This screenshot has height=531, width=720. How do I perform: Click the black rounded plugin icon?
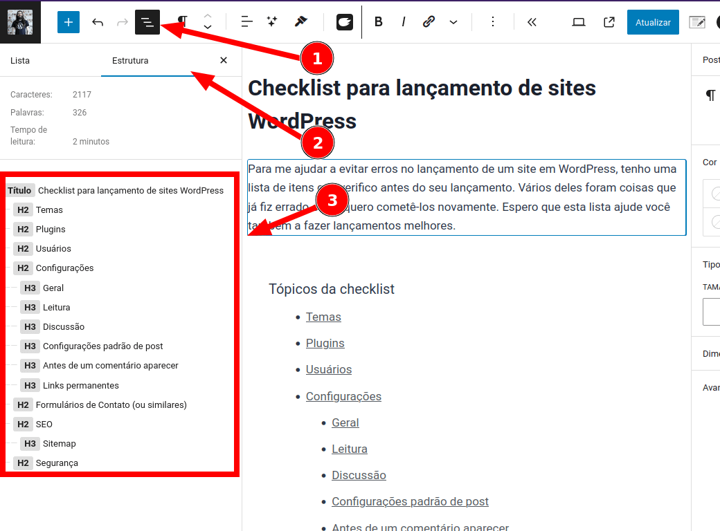(344, 22)
